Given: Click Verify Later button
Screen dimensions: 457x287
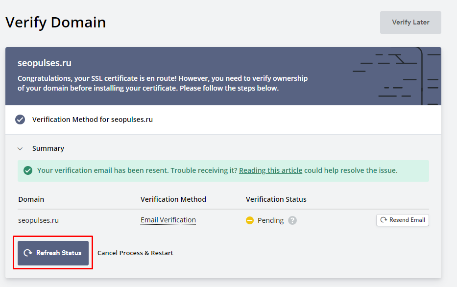Looking at the screenshot, I should (410, 23).
